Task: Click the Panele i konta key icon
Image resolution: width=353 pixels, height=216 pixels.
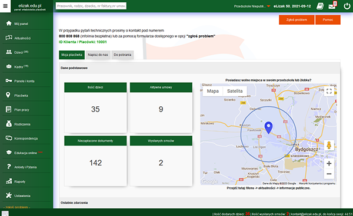Action: pos(9,80)
